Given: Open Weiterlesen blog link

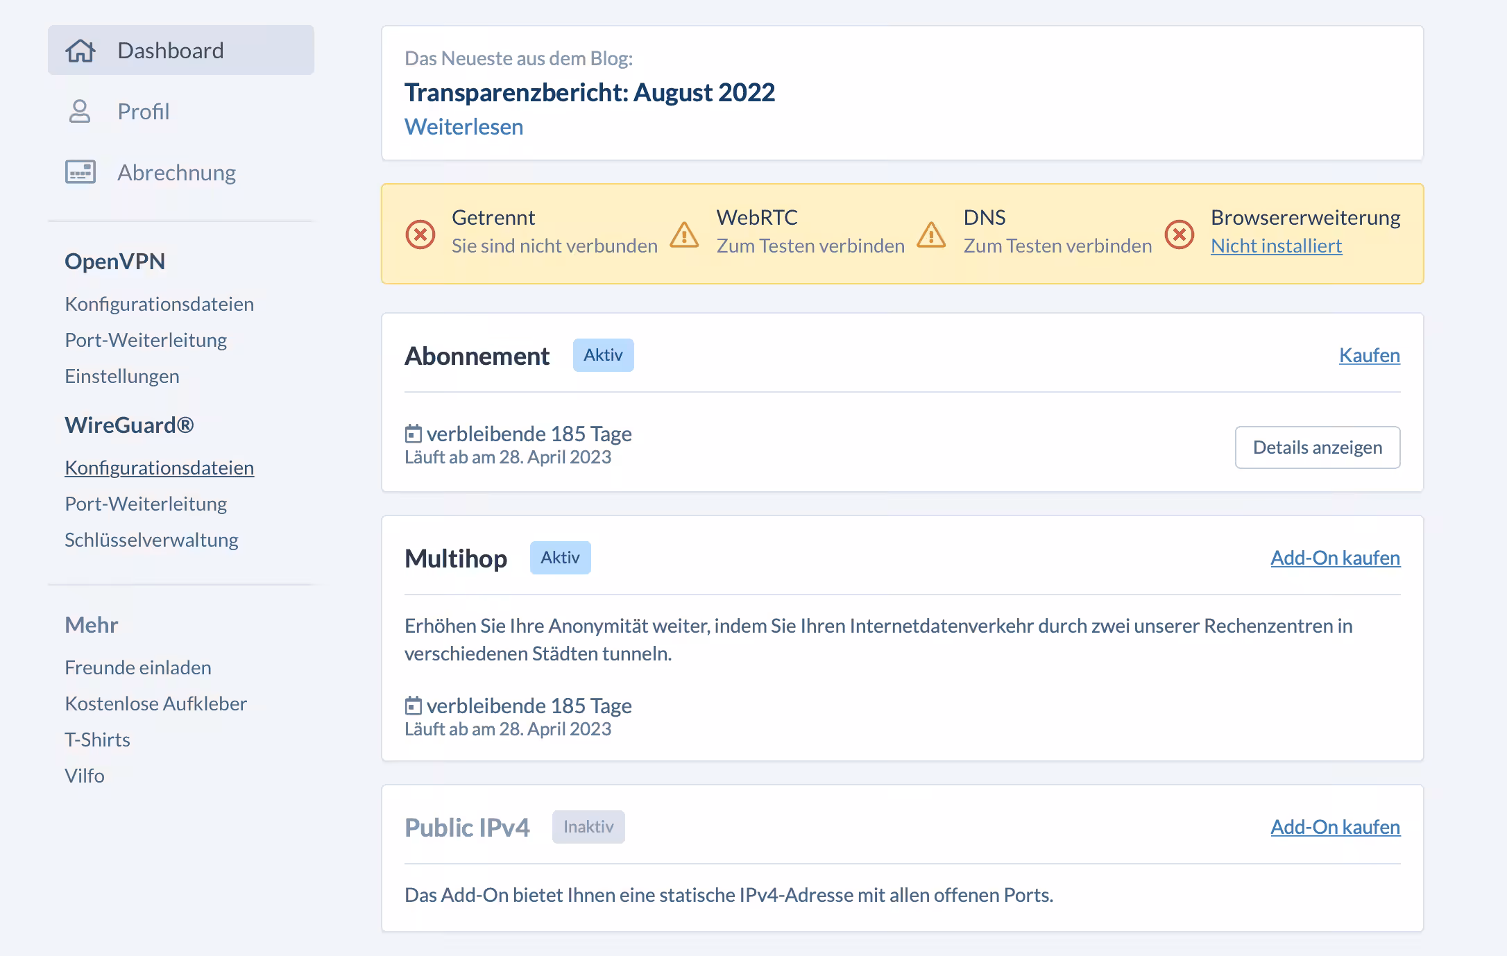Looking at the screenshot, I should coord(463,127).
